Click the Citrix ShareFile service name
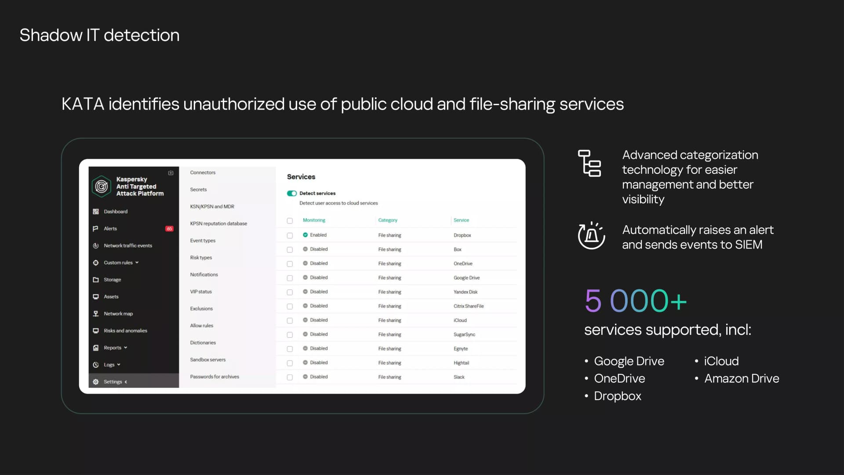The height and width of the screenshot is (475, 844). click(469, 306)
